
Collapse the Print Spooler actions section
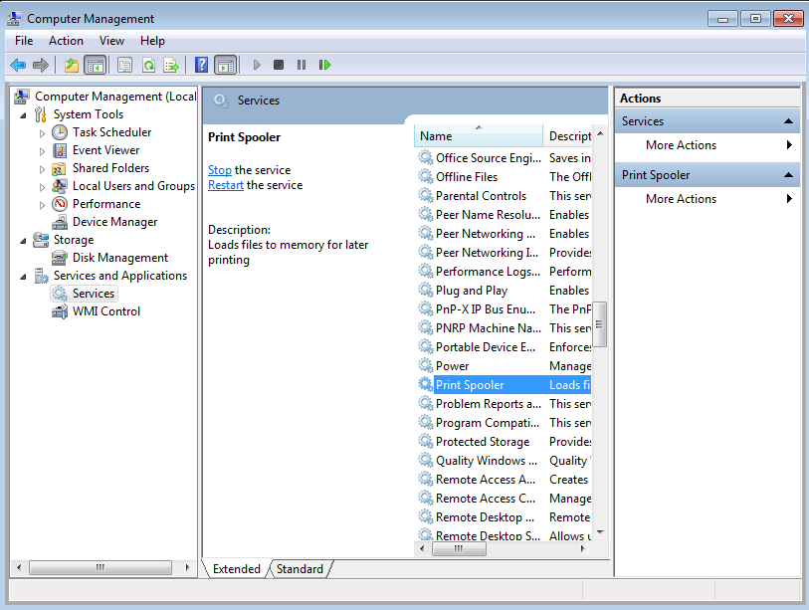pyautogui.click(x=791, y=174)
